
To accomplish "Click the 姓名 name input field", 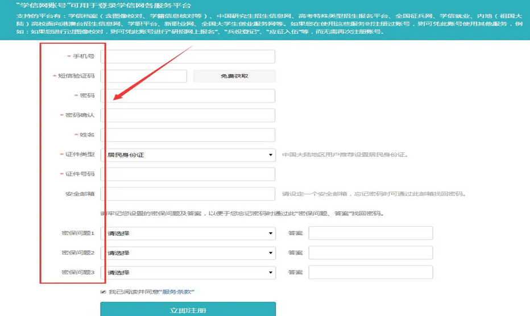I will click(188, 135).
